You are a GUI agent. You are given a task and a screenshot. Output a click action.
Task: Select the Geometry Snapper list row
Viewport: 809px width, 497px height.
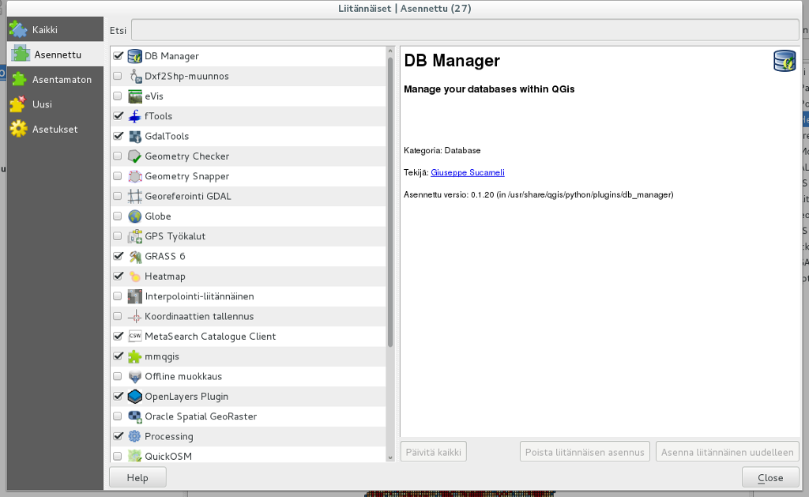click(x=248, y=176)
